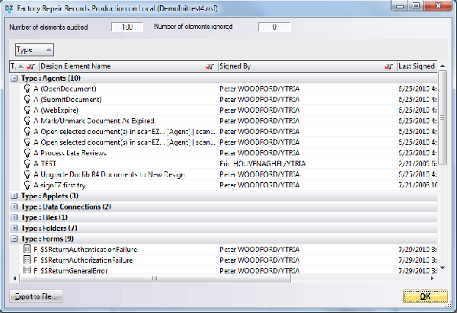Click the vertical scrollbar thumb
457x313 pixels.
443,117
